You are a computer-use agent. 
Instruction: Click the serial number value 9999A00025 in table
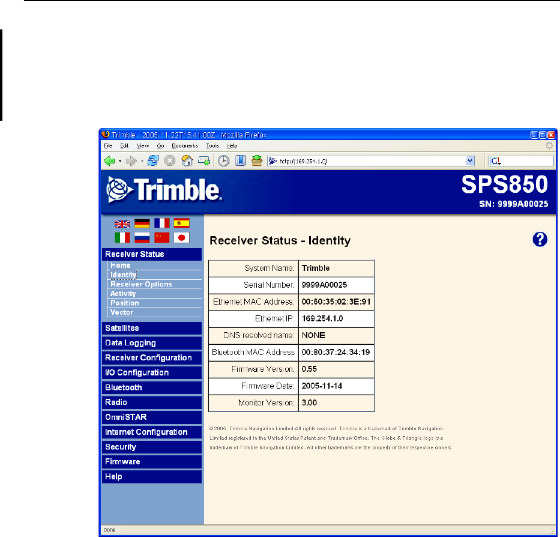(324, 285)
